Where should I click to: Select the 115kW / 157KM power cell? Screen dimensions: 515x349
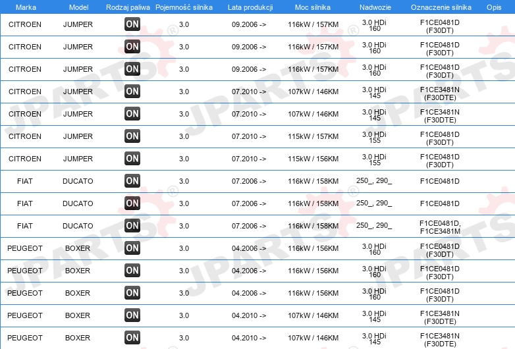(313, 136)
